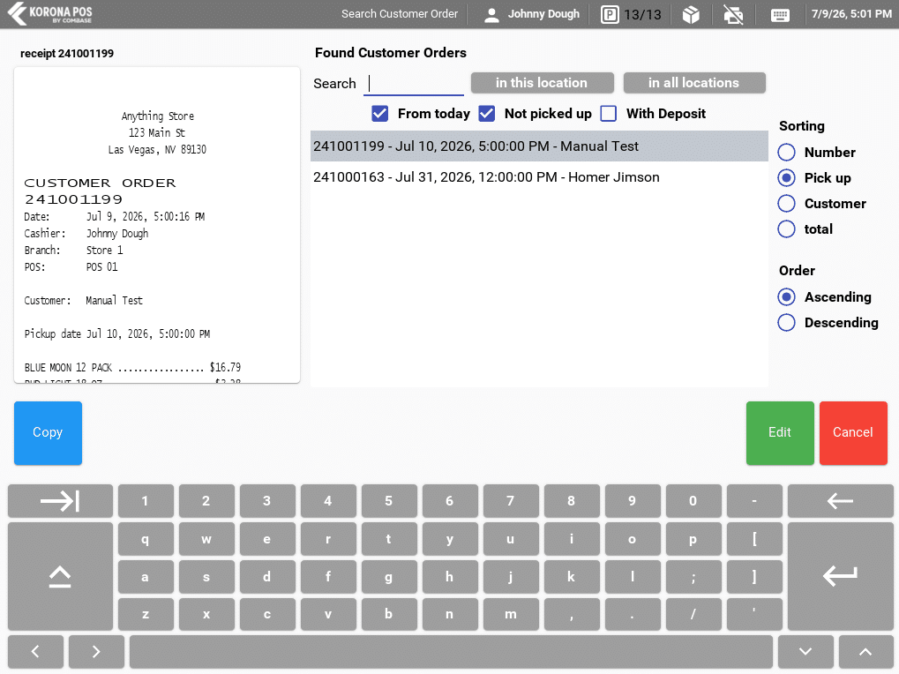Tap the p key on keyboard
Viewport: 899px width, 674px height.
pyautogui.click(x=693, y=539)
